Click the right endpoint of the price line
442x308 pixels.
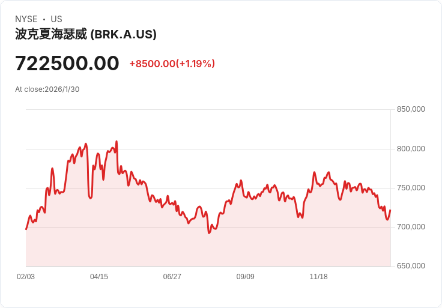pyautogui.click(x=390, y=210)
